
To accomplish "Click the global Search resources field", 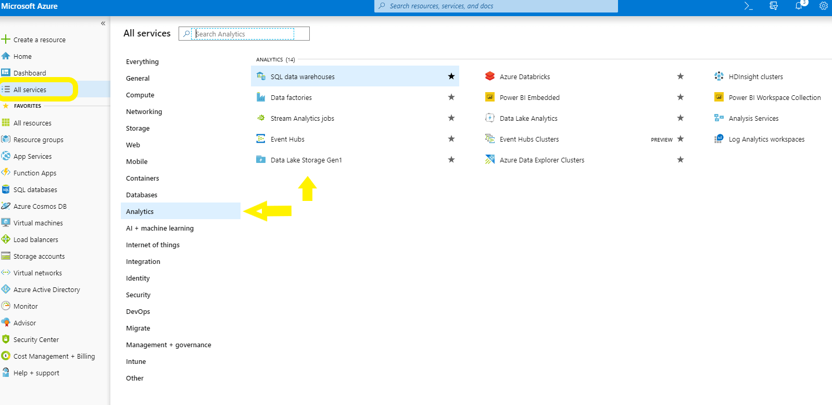I will 496,6.
